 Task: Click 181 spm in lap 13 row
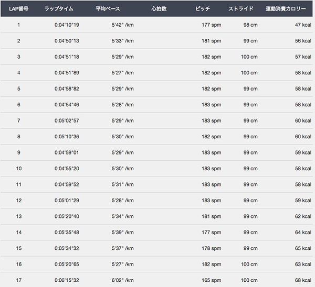tap(212, 216)
